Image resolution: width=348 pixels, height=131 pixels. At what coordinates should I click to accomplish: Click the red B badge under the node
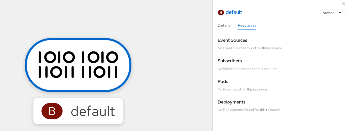[52, 111]
